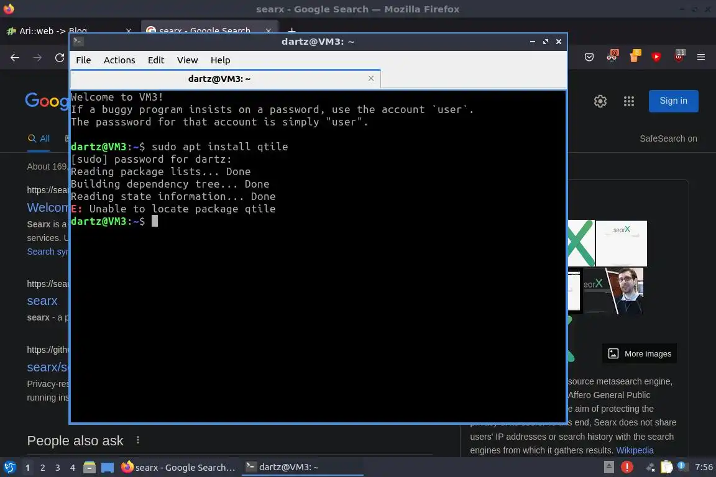Open the red play-shield extension icon
Image resolution: width=716 pixels, height=477 pixels.
point(656,57)
